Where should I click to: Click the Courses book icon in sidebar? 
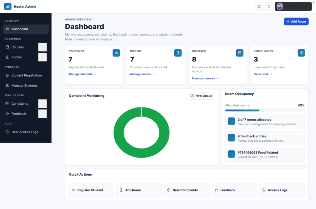click(7, 47)
